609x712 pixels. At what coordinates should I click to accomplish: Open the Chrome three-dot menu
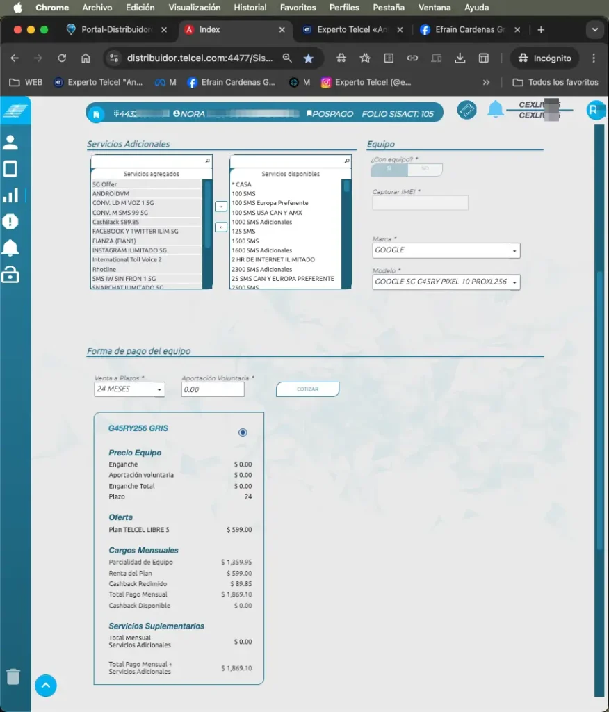coord(594,58)
